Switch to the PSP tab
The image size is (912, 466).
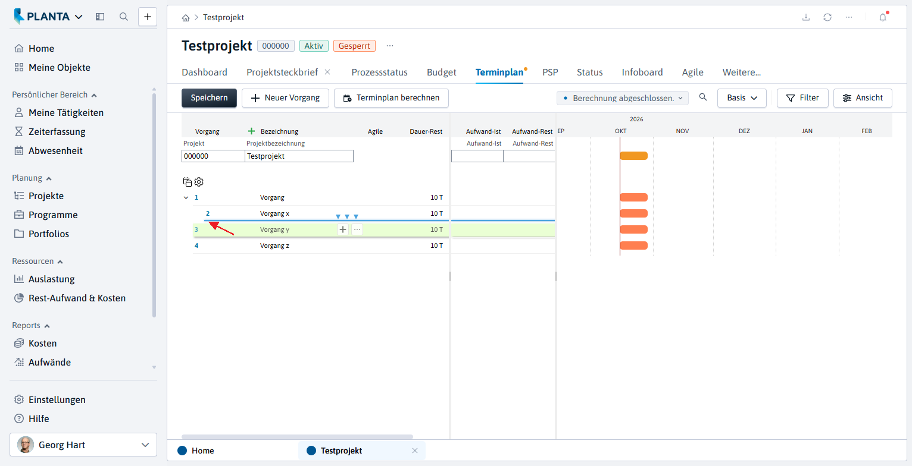click(550, 73)
